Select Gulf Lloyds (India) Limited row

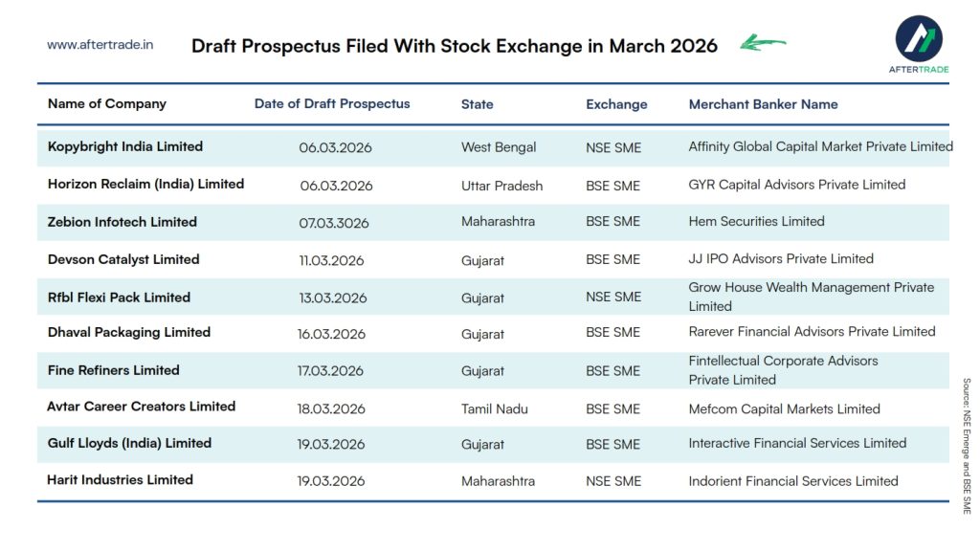[129, 443]
